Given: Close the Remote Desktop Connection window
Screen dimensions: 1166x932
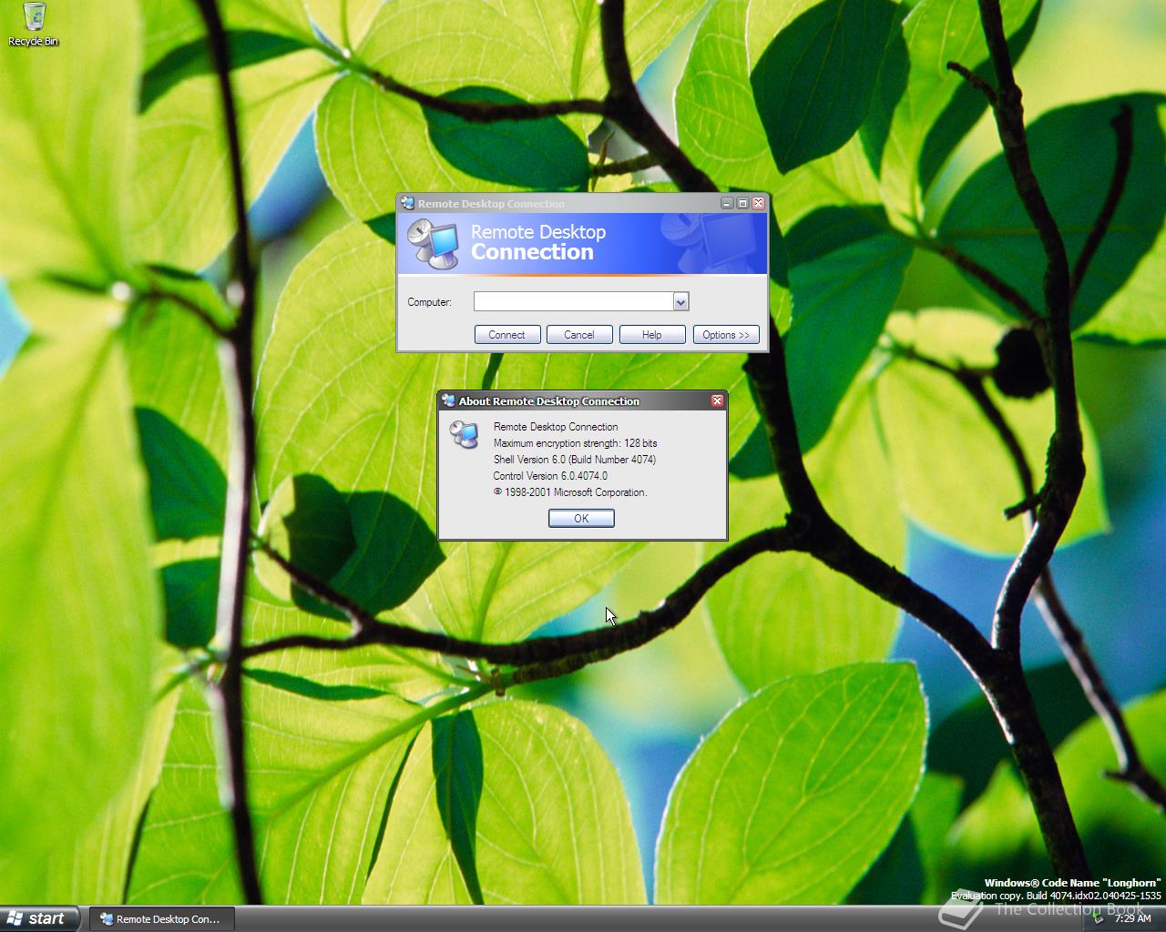Looking at the screenshot, I should click(758, 203).
